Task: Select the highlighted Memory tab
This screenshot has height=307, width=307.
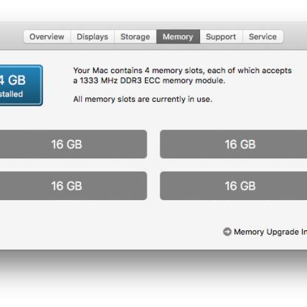Action: [x=178, y=37]
